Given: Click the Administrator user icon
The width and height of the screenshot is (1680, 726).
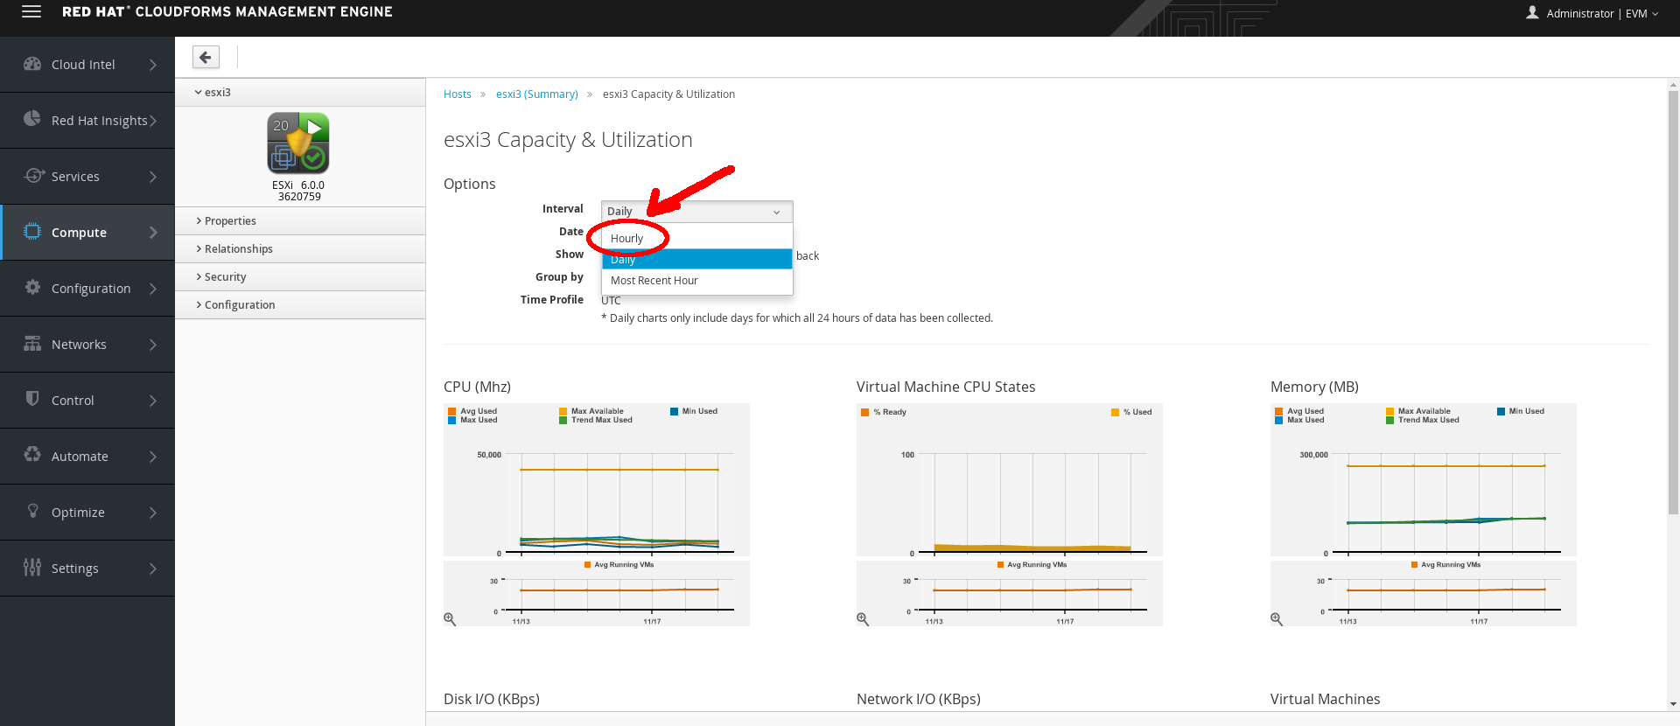Looking at the screenshot, I should coord(1532,12).
